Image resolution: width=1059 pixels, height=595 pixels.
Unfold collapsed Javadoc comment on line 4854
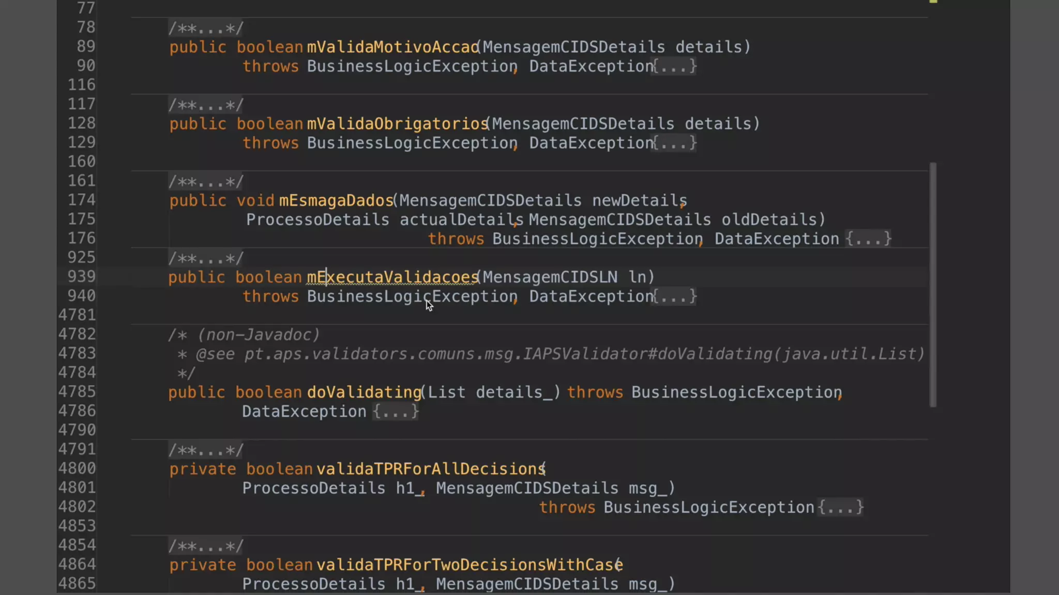[x=206, y=546]
